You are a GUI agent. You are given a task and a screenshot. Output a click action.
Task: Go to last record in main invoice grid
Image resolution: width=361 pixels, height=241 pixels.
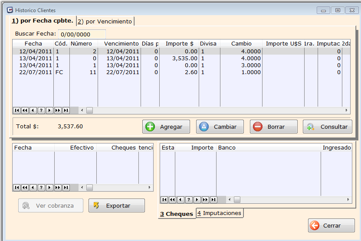[66, 111]
